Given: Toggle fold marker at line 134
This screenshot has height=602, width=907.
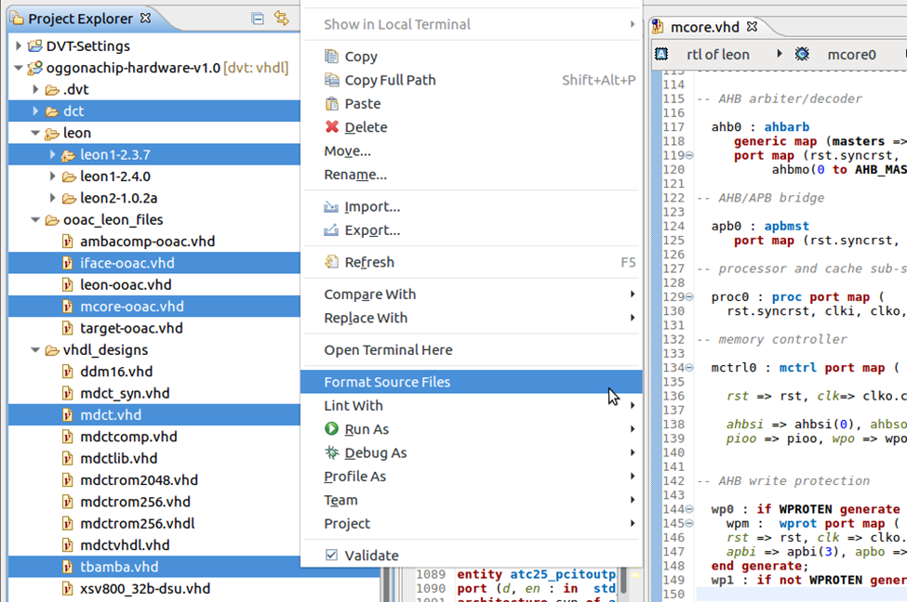Looking at the screenshot, I should click(689, 368).
